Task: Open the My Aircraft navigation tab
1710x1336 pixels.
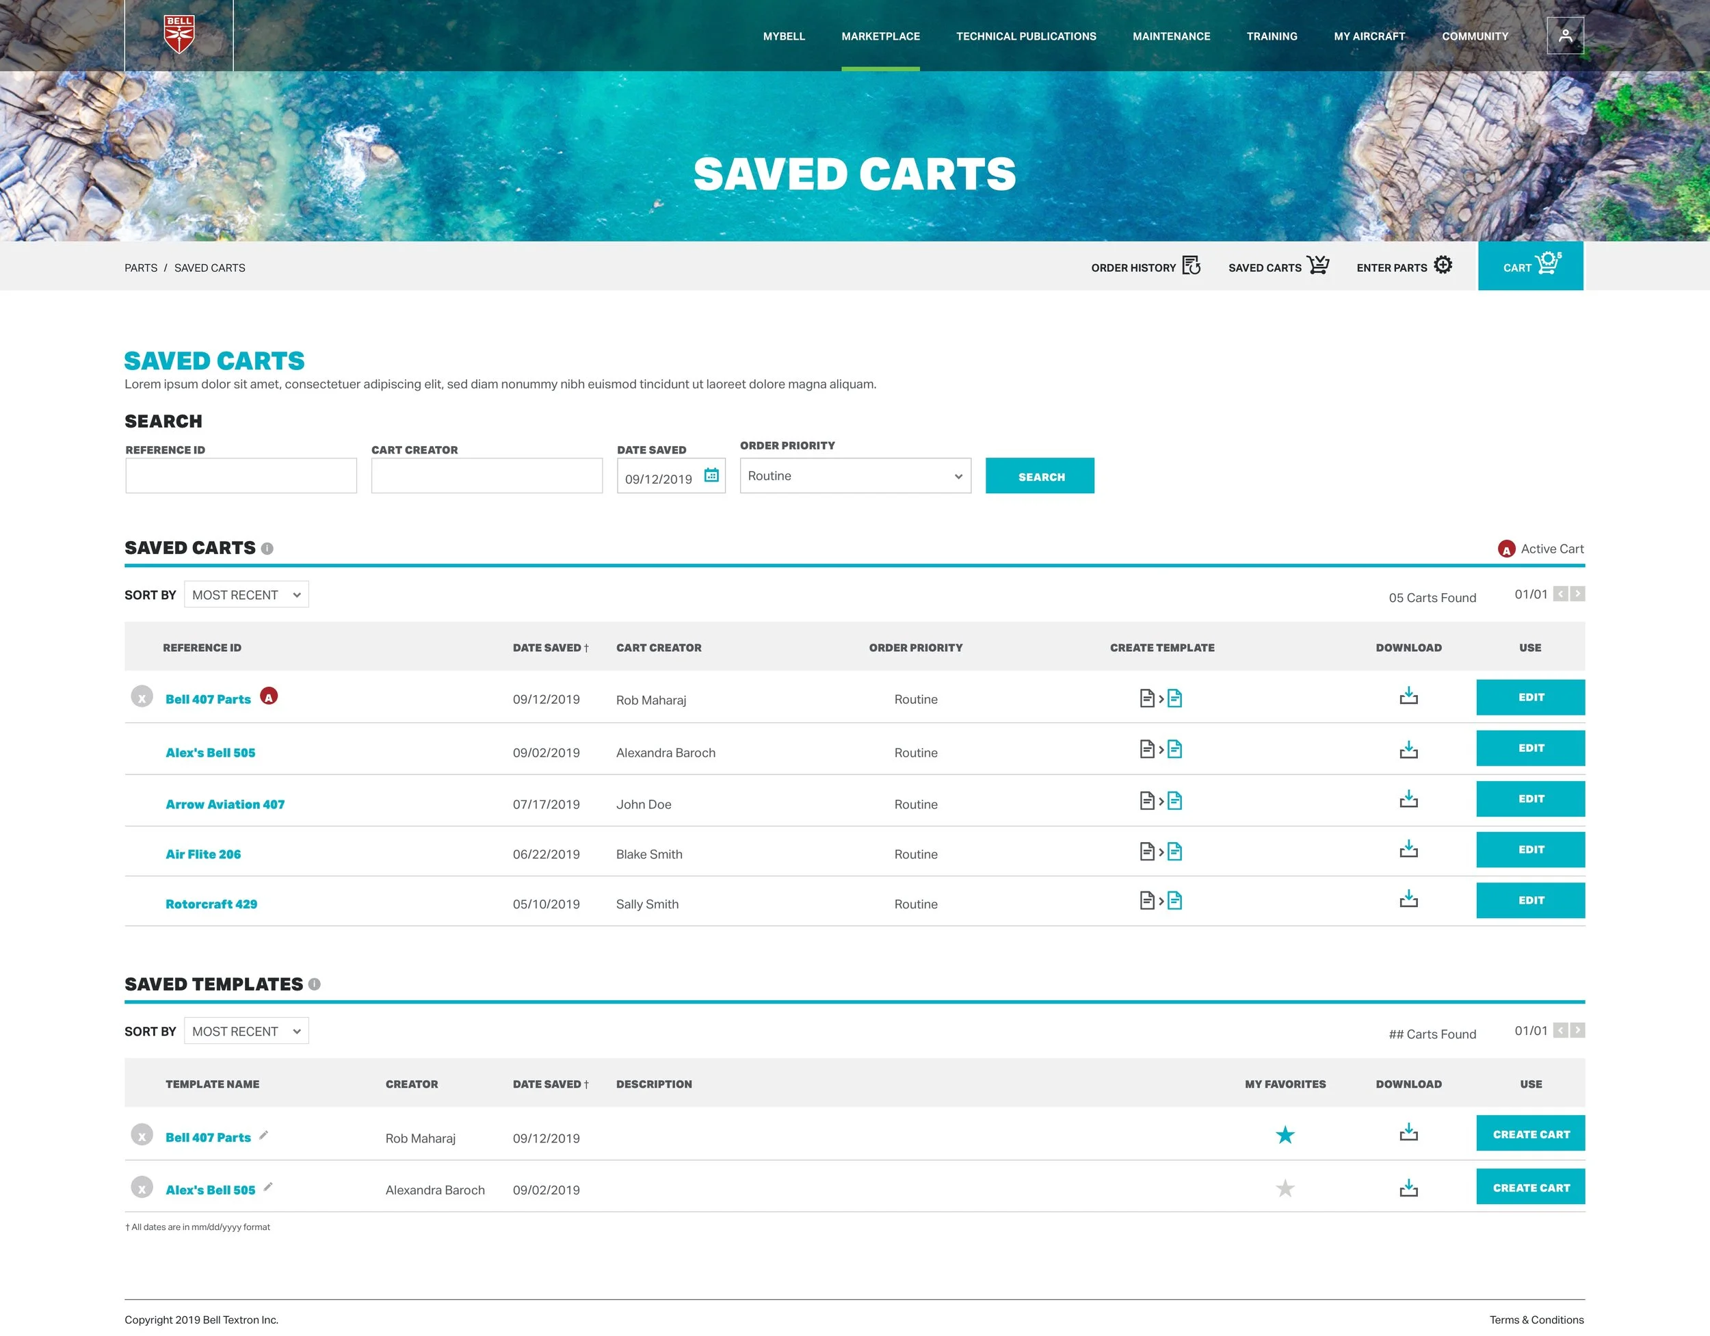Action: coord(1369,36)
